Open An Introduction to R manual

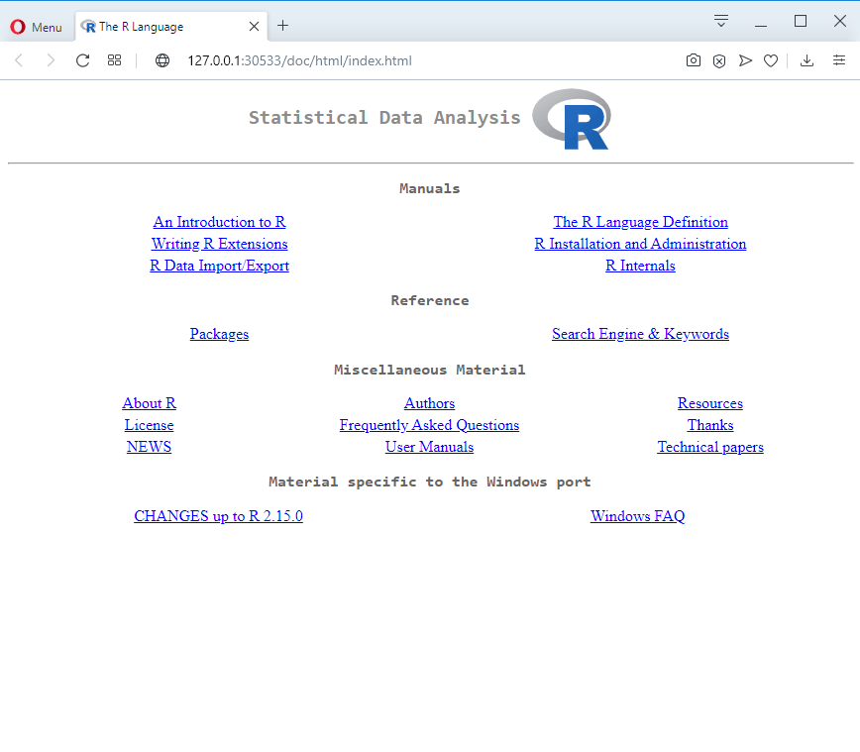tap(219, 222)
